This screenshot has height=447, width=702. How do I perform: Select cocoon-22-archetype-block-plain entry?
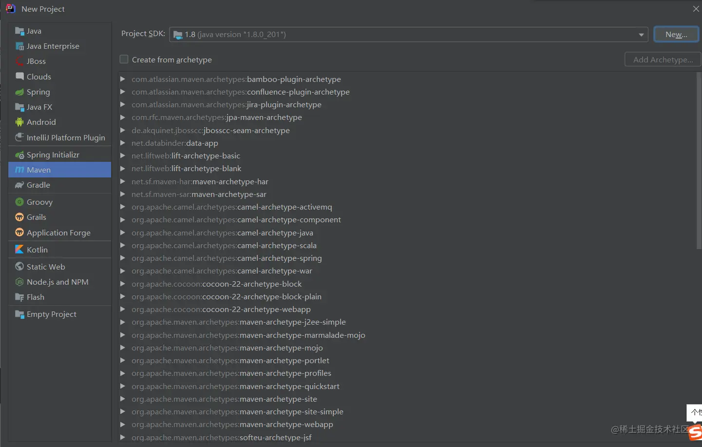(x=227, y=296)
